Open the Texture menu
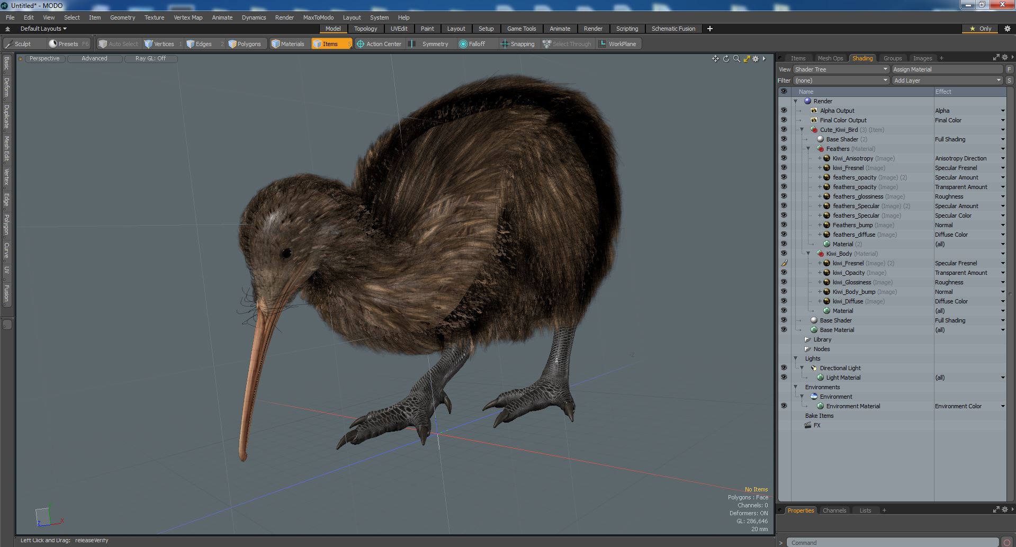1016x547 pixels. 154,17
